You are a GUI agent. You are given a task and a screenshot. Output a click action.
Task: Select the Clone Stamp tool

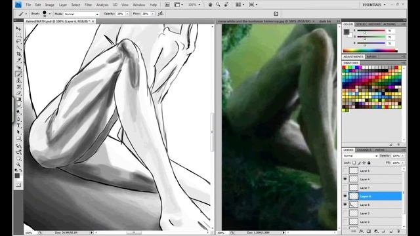pos(18,80)
